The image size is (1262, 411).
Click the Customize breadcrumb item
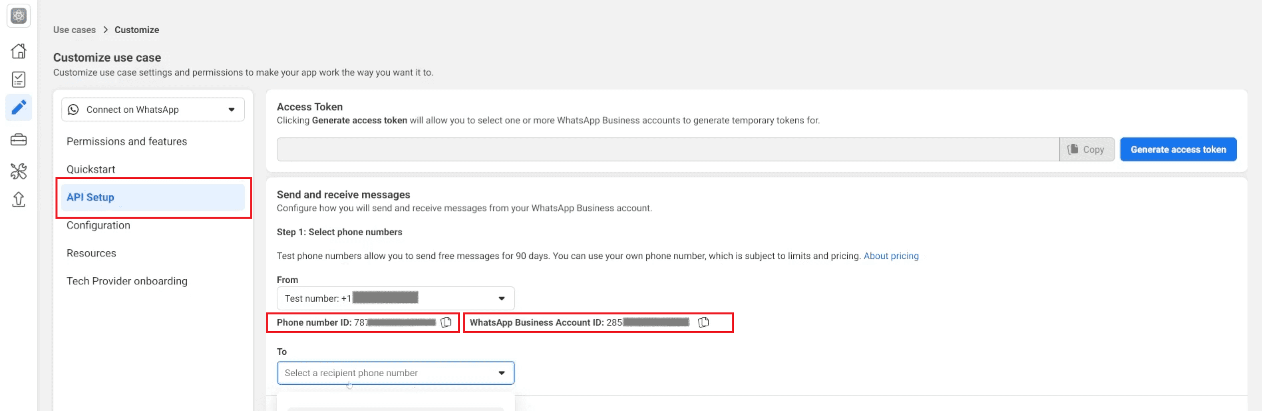pos(137,30)
